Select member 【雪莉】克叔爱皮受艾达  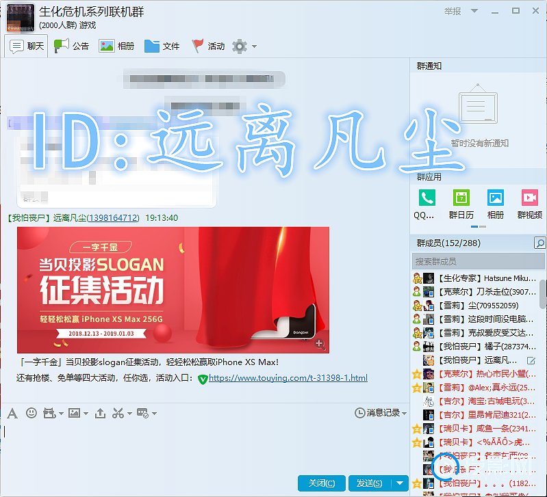pyautogui.click(x=474, y=333)
